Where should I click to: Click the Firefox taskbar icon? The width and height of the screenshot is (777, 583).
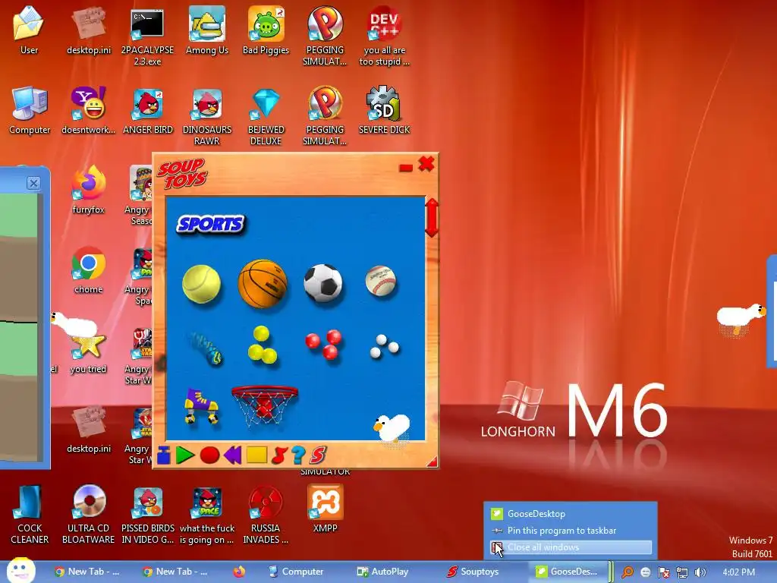[x=239, y=572]
